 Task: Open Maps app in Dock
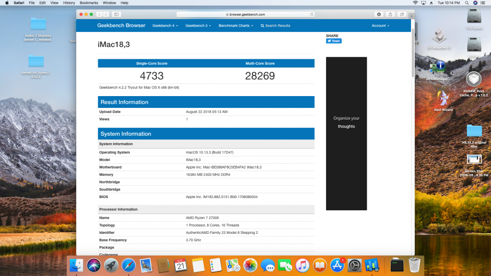click(233, 265)
